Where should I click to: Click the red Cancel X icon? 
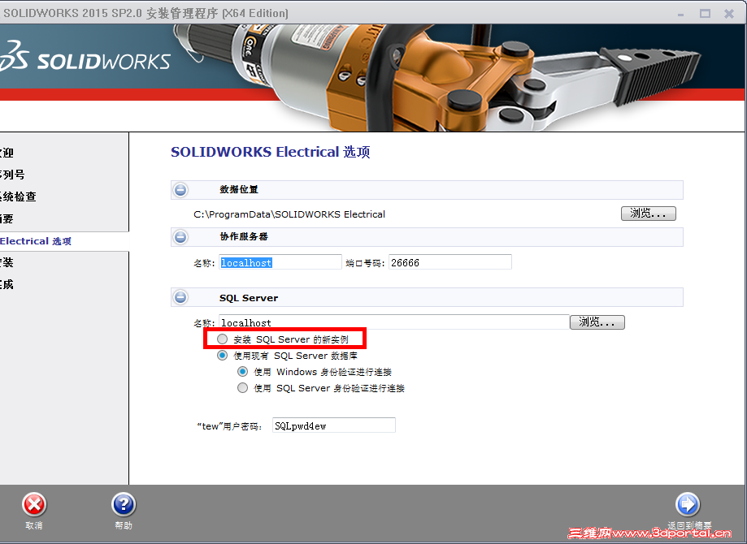point(34,504)
